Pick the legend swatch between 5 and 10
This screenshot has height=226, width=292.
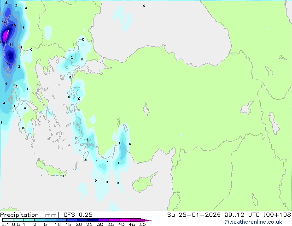(51, 220)
